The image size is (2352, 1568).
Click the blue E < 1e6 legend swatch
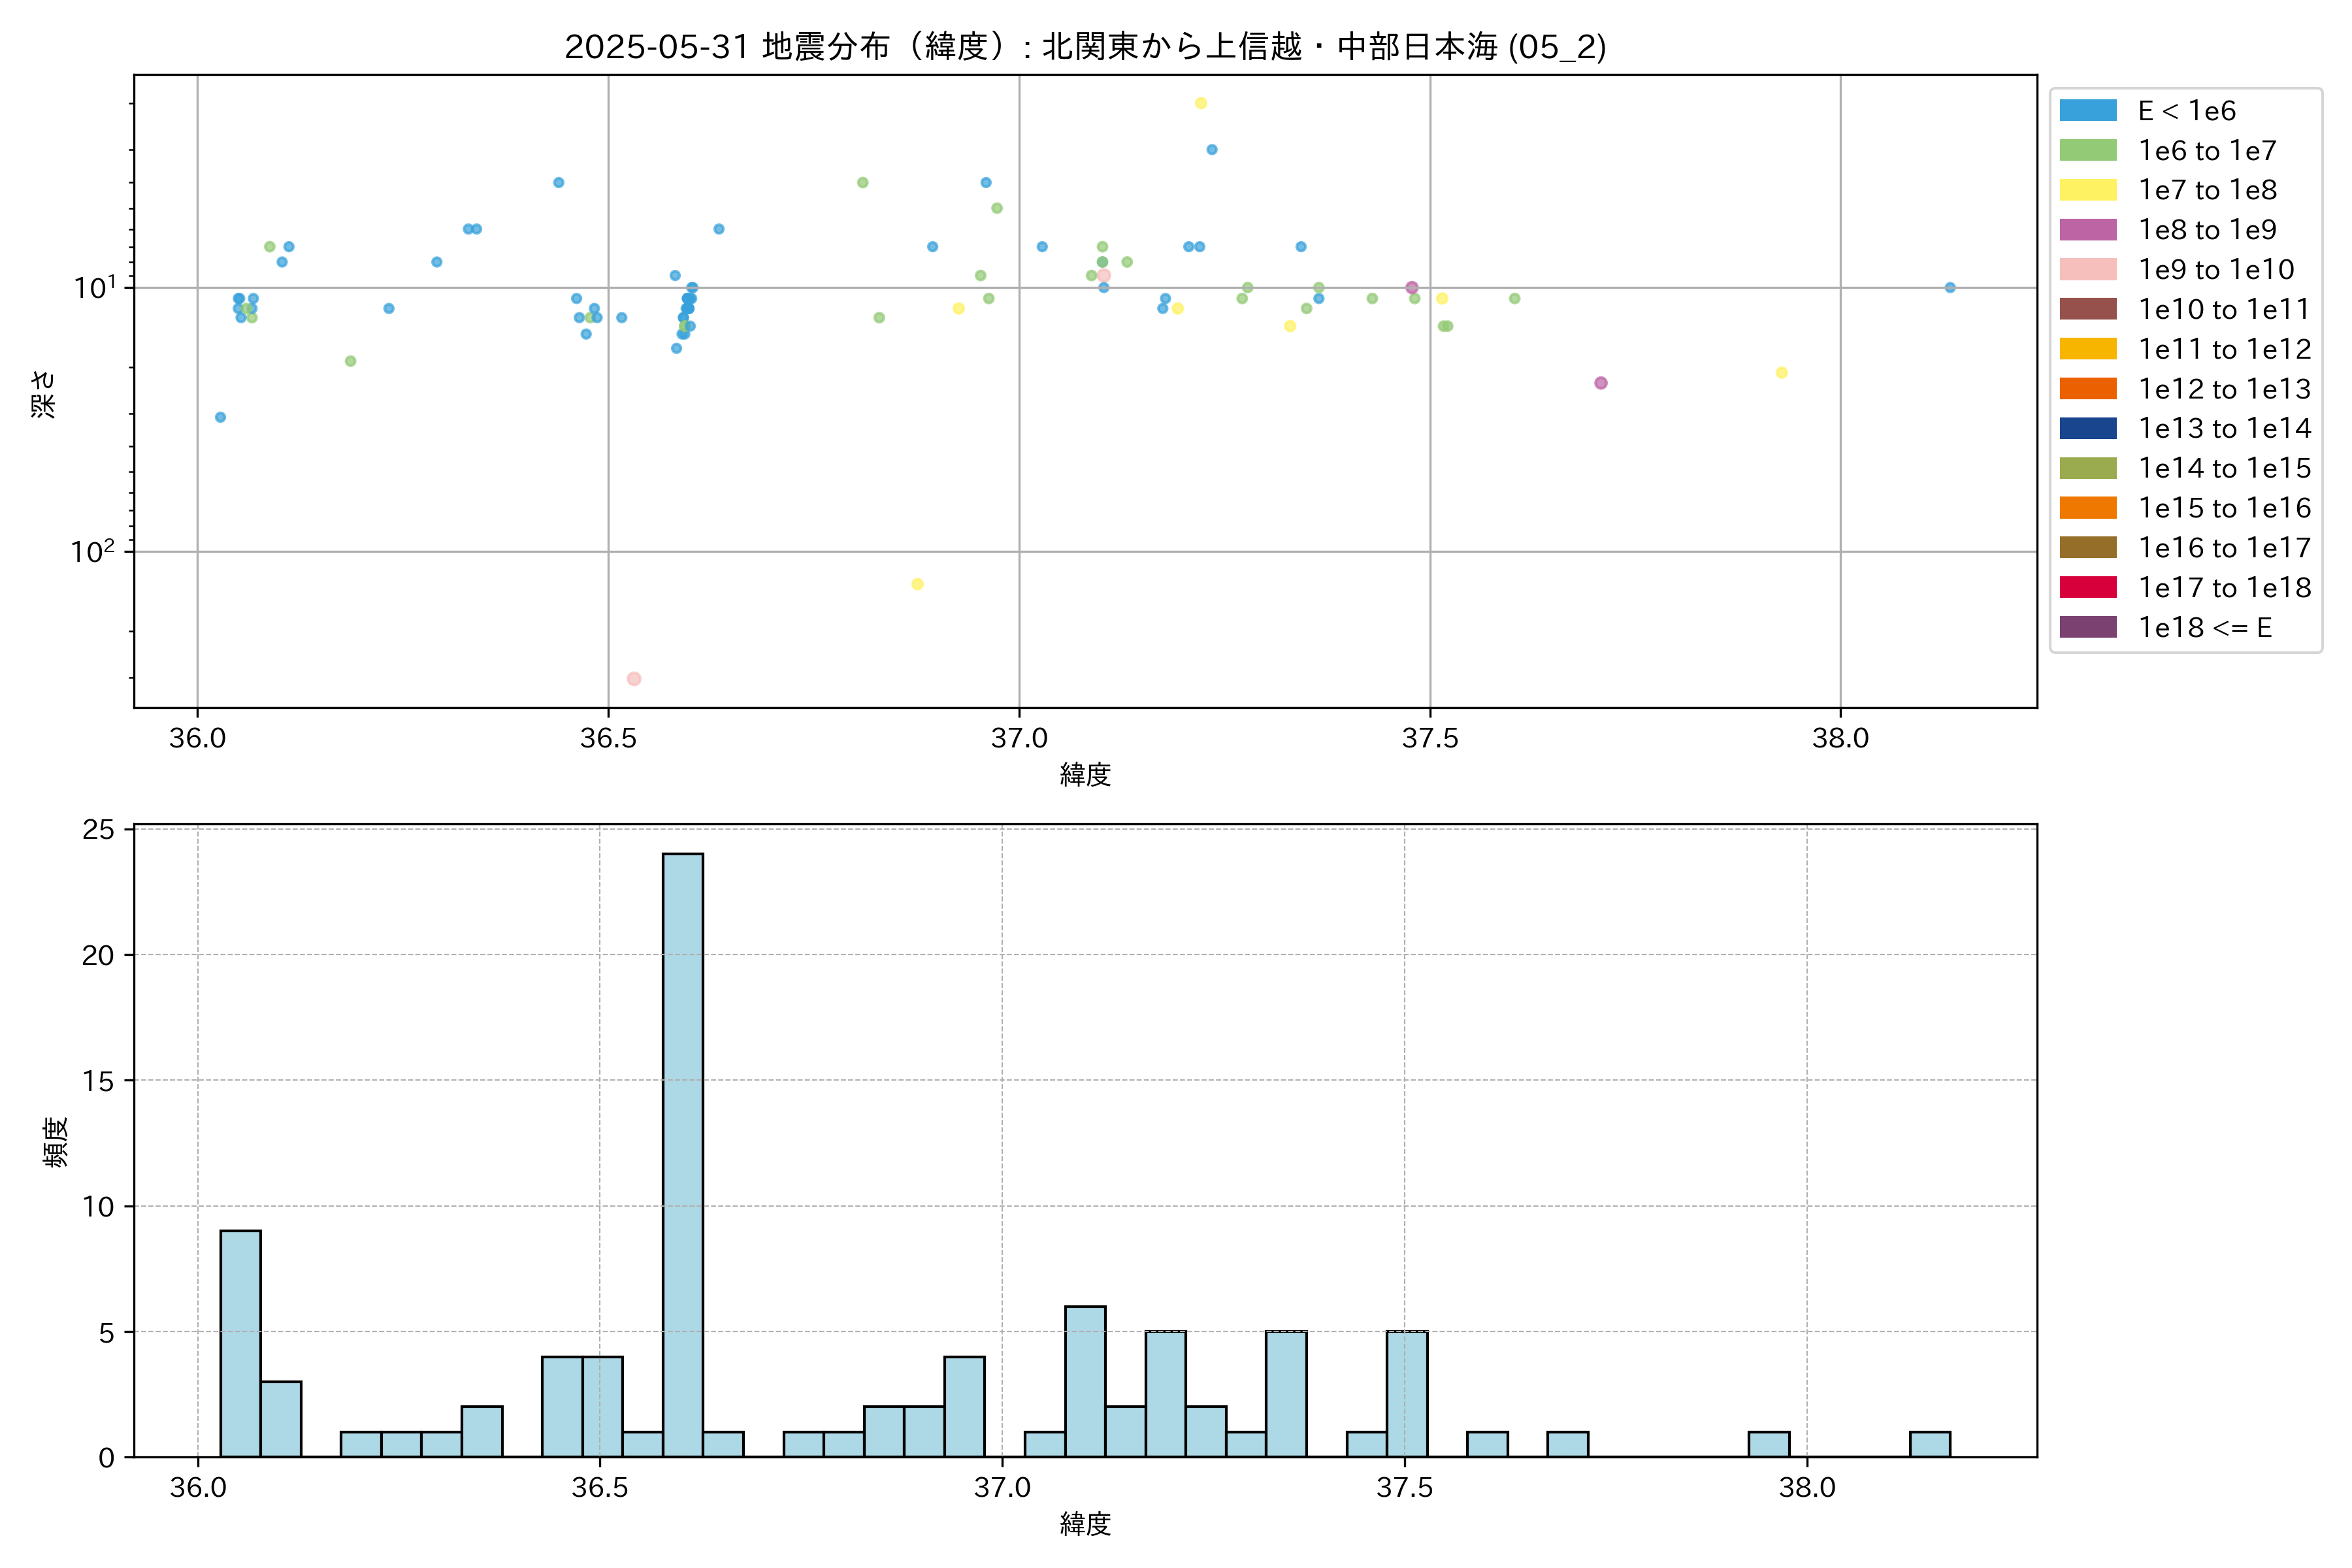pyautogui.click(x=2087, y=111)
